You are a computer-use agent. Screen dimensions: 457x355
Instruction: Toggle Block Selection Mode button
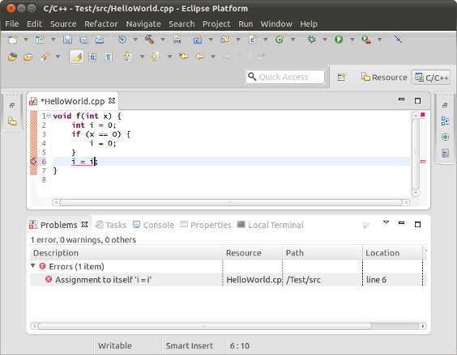(92, 57)
